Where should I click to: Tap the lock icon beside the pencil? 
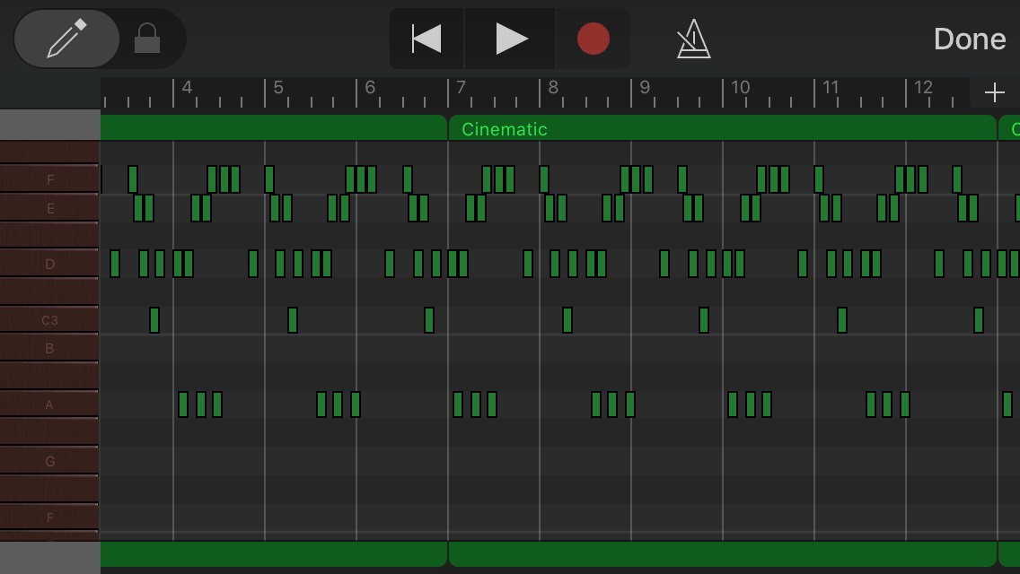click(x=147, y=39)
